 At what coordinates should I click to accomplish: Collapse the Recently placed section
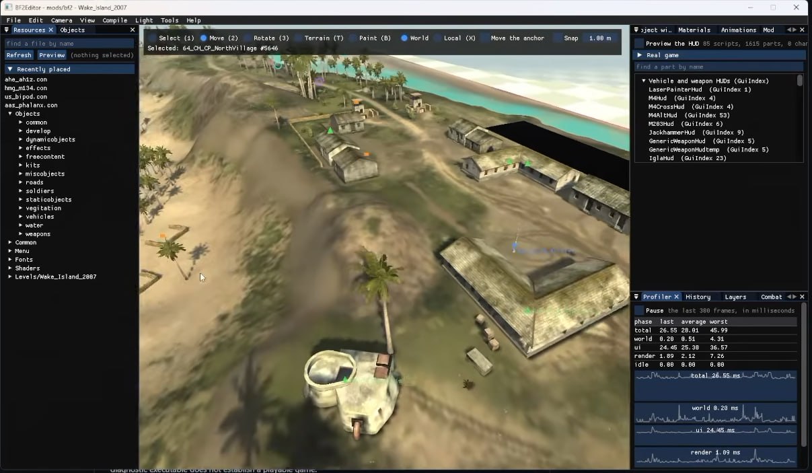pyautogui.click(x=10, y=69)
